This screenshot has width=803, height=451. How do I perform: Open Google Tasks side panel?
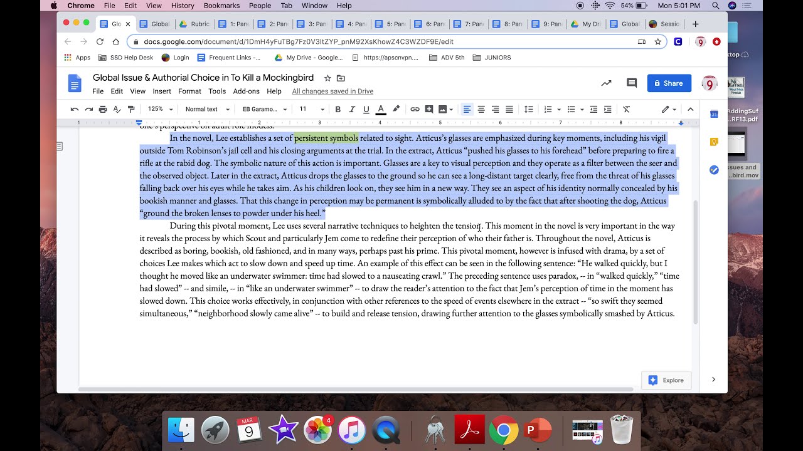(714, 170)
